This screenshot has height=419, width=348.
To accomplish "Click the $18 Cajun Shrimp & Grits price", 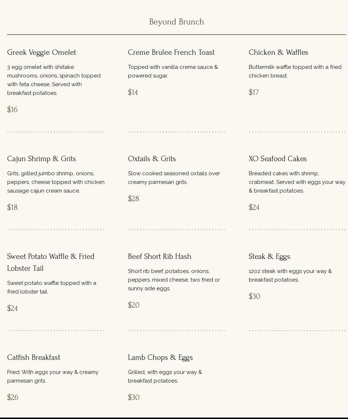I will 12,207.
